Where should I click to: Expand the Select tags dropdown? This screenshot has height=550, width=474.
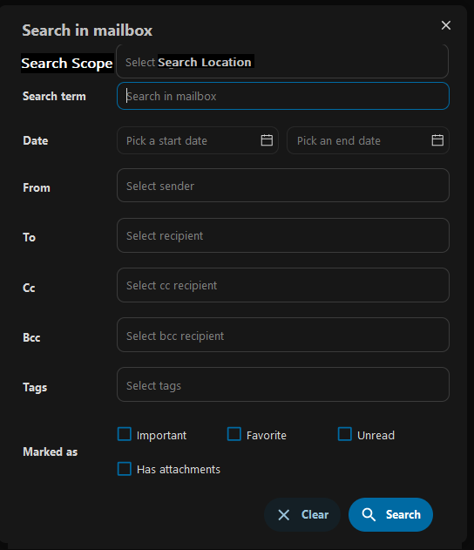point(283,384)
